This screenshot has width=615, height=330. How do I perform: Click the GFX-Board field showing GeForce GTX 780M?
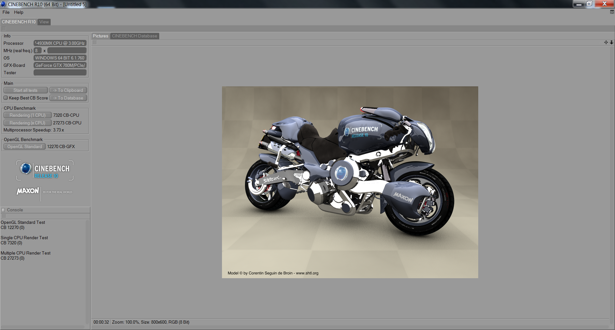[60, 65]
